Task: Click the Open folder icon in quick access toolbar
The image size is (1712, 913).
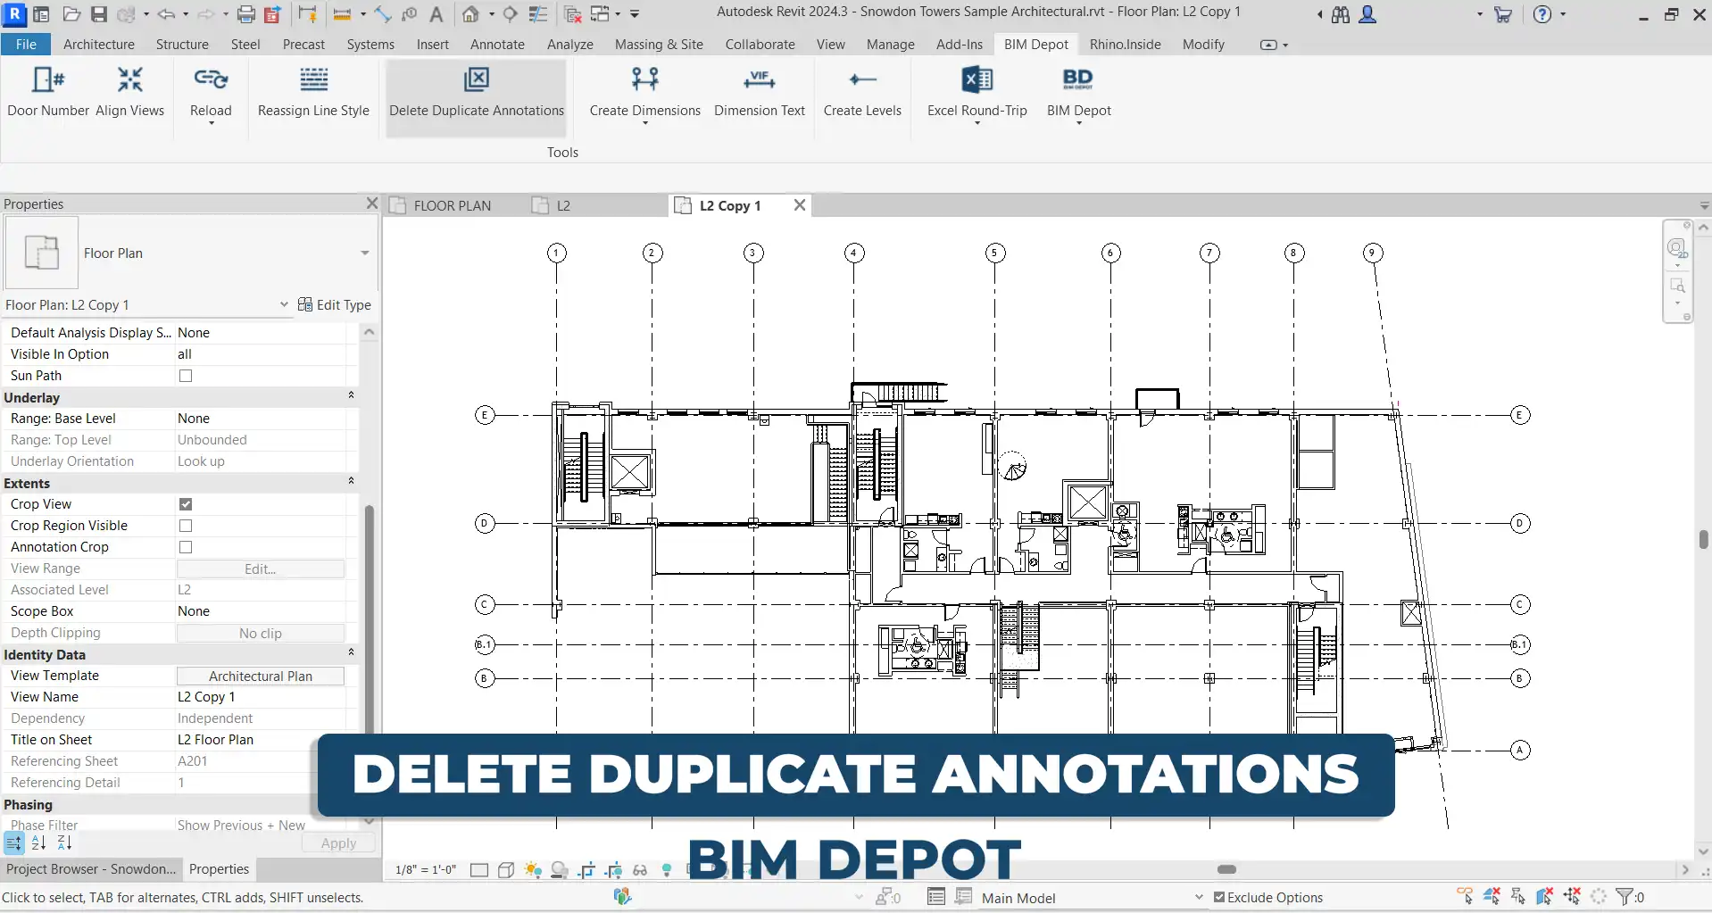Action: click(72, 14)
